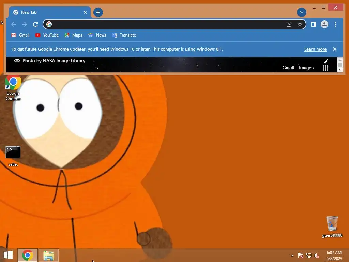Open the Chrome side panel
The height and width of the screenshot is (262, 349).
tap(314, 24)
